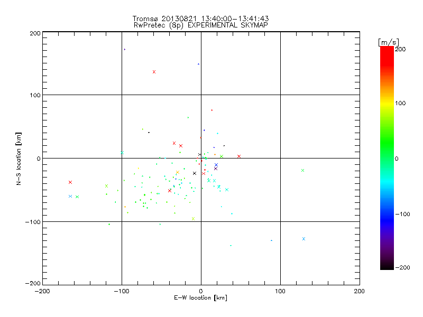Click the N-S location [km] axis label
The image size is (423, 317).
[x=19, y=159]
